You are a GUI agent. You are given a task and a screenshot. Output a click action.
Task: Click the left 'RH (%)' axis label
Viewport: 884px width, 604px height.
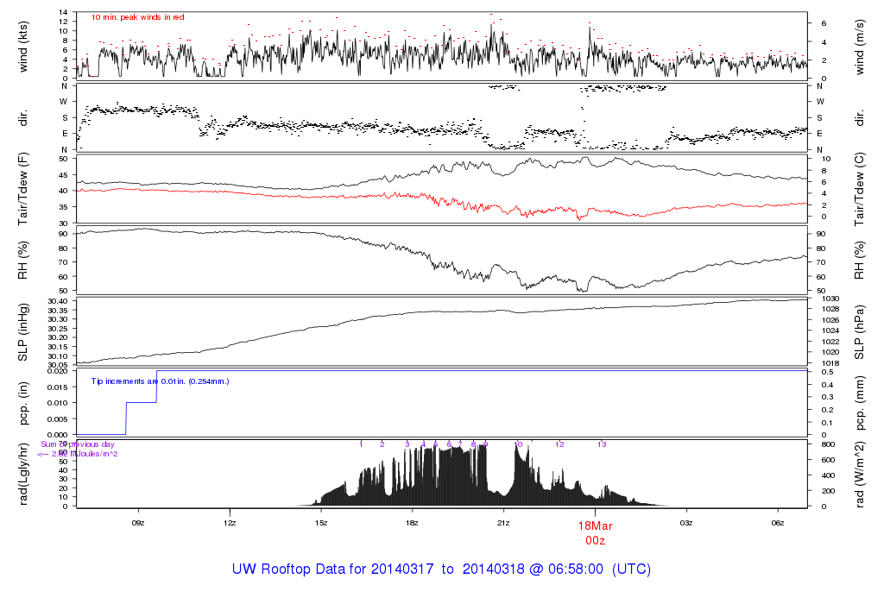[x=23, y=259]
